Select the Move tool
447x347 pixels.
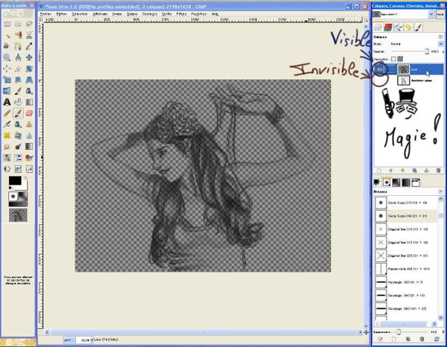29,57
